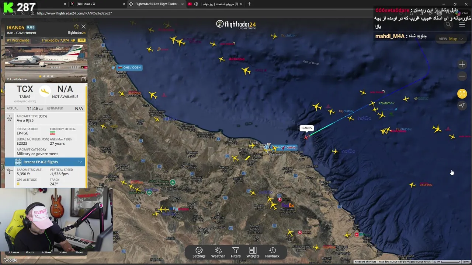This screenshot has height=265, width=472.
Task: Click the LIVE badge
Action: (81, 40)
